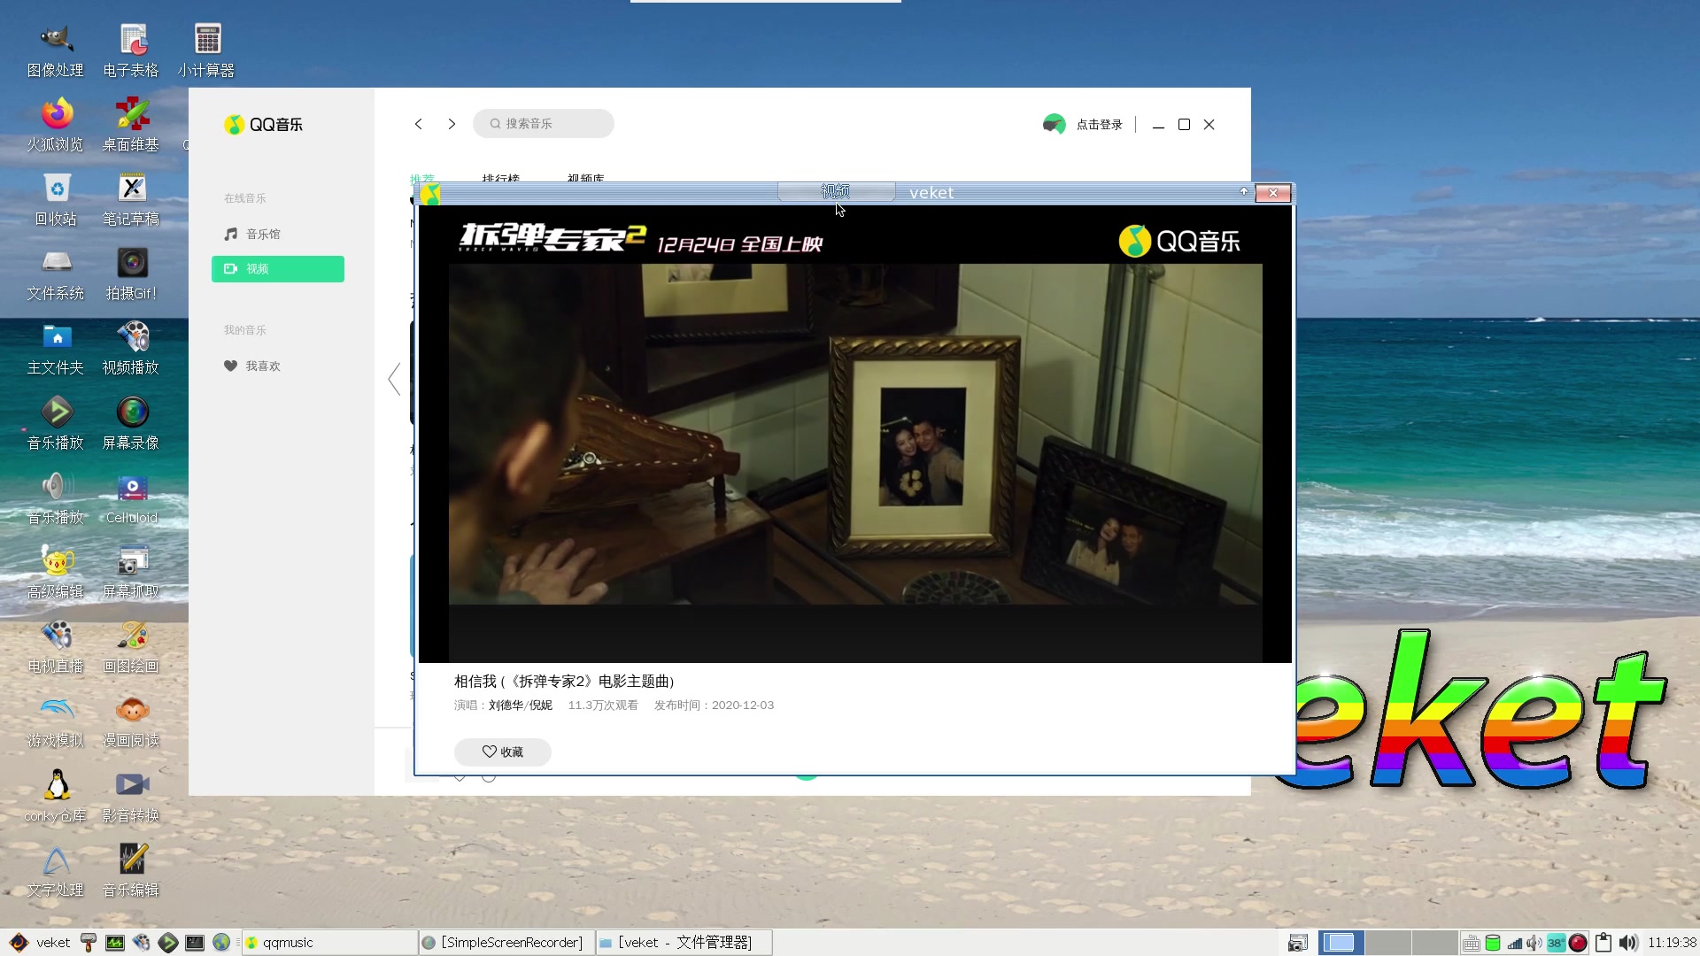Click green play icon in taskbar

(x=168, y=942)
